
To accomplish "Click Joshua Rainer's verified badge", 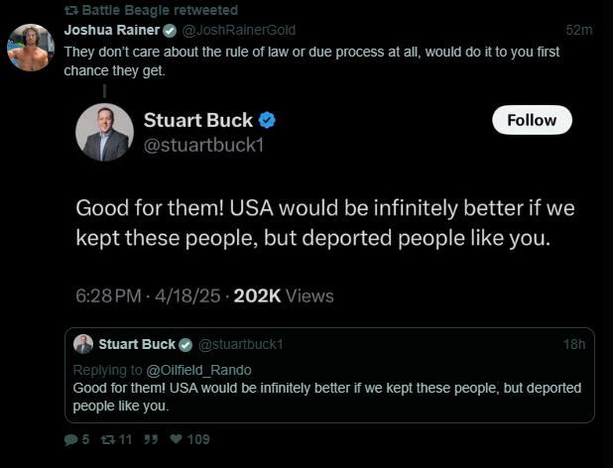I will pos(170,30).
